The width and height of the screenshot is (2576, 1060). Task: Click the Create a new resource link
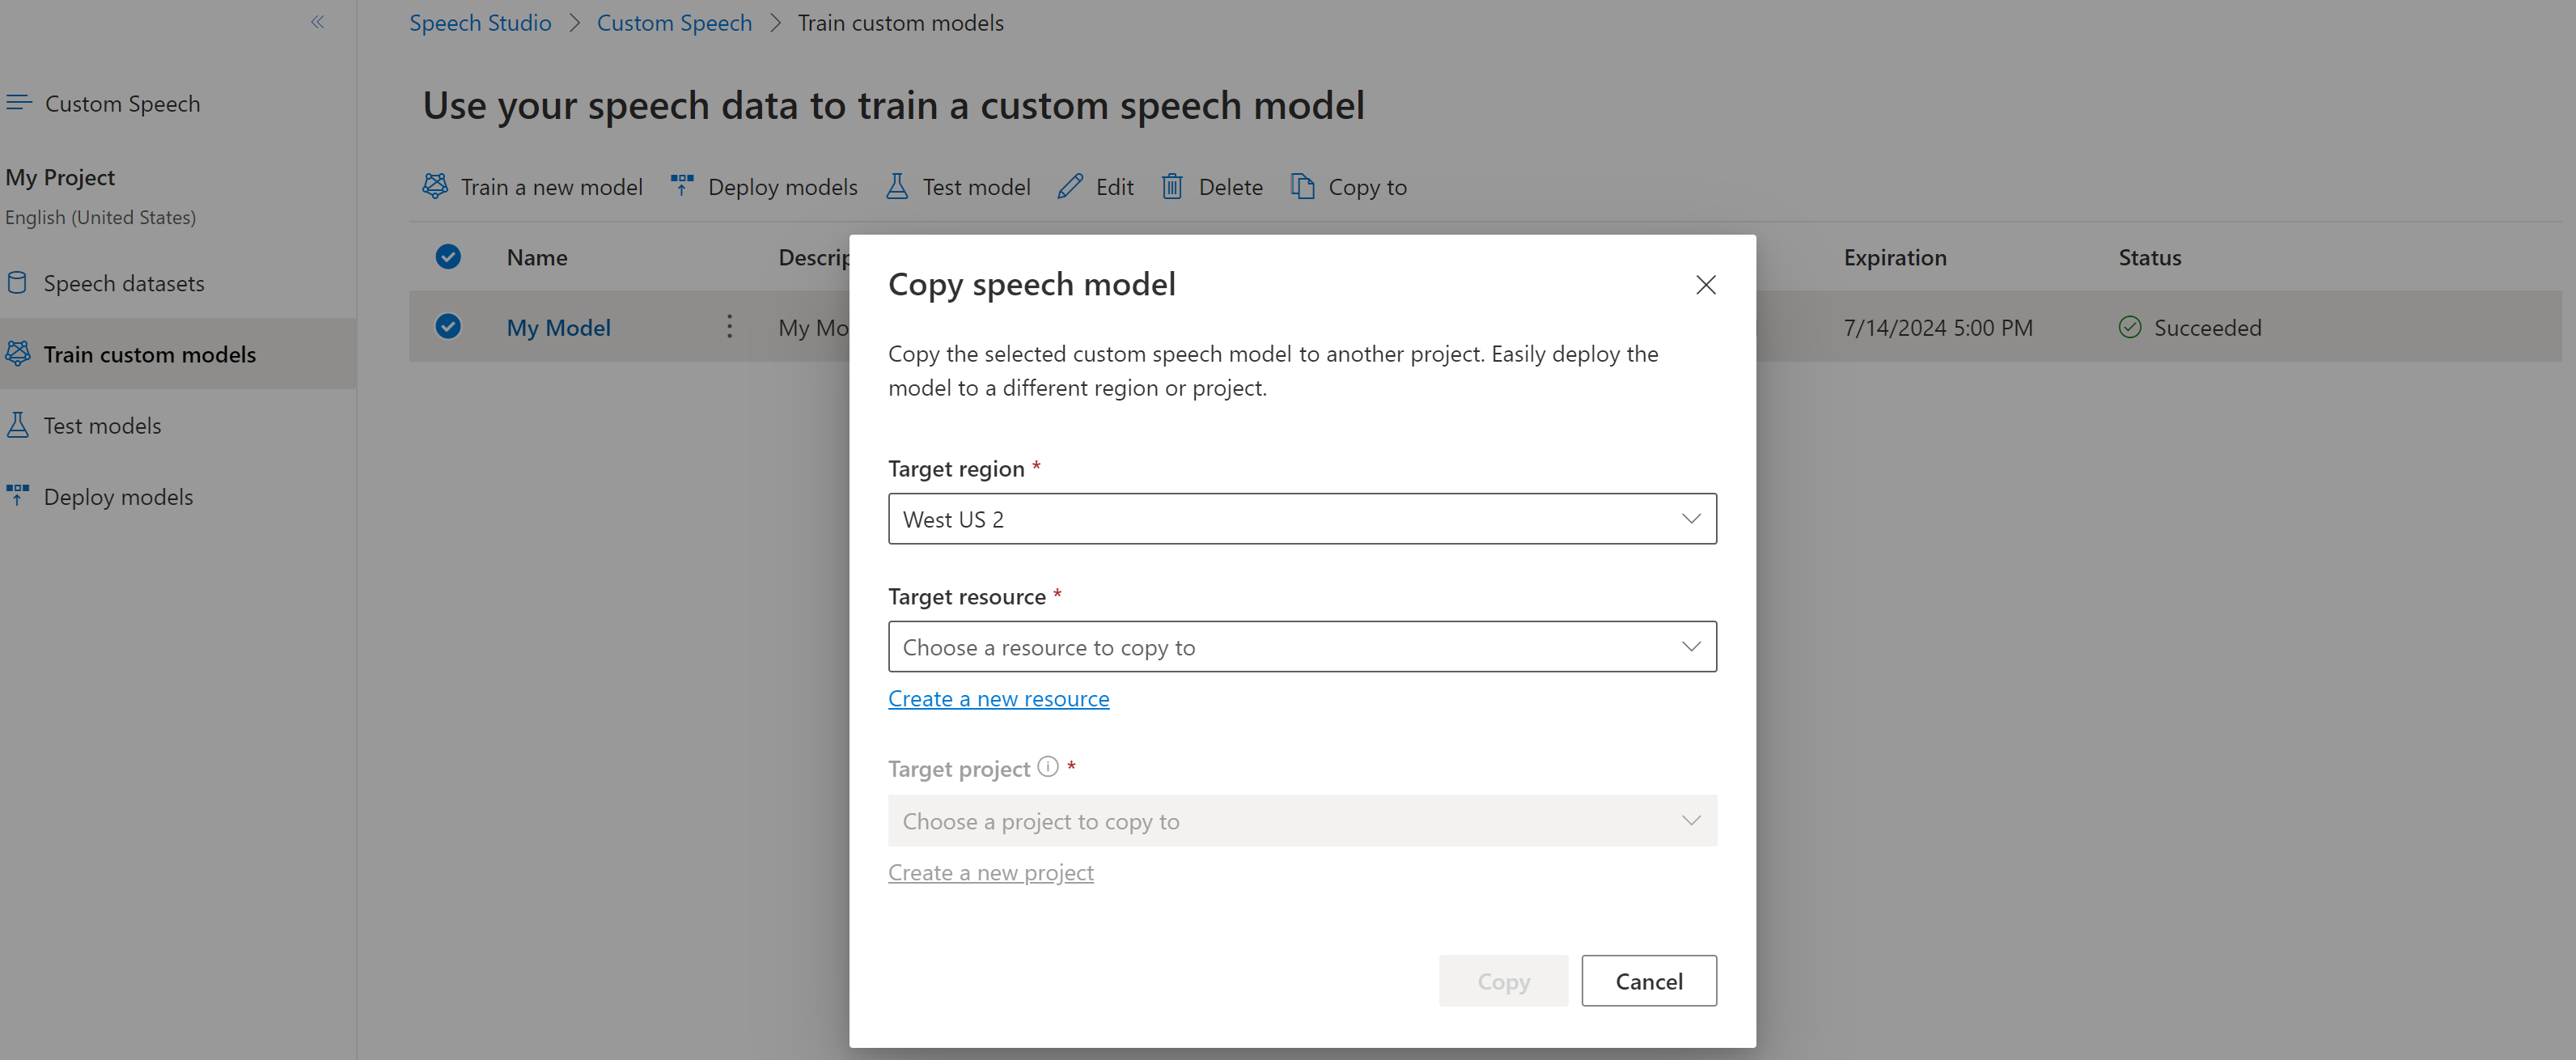coord(998,699)
